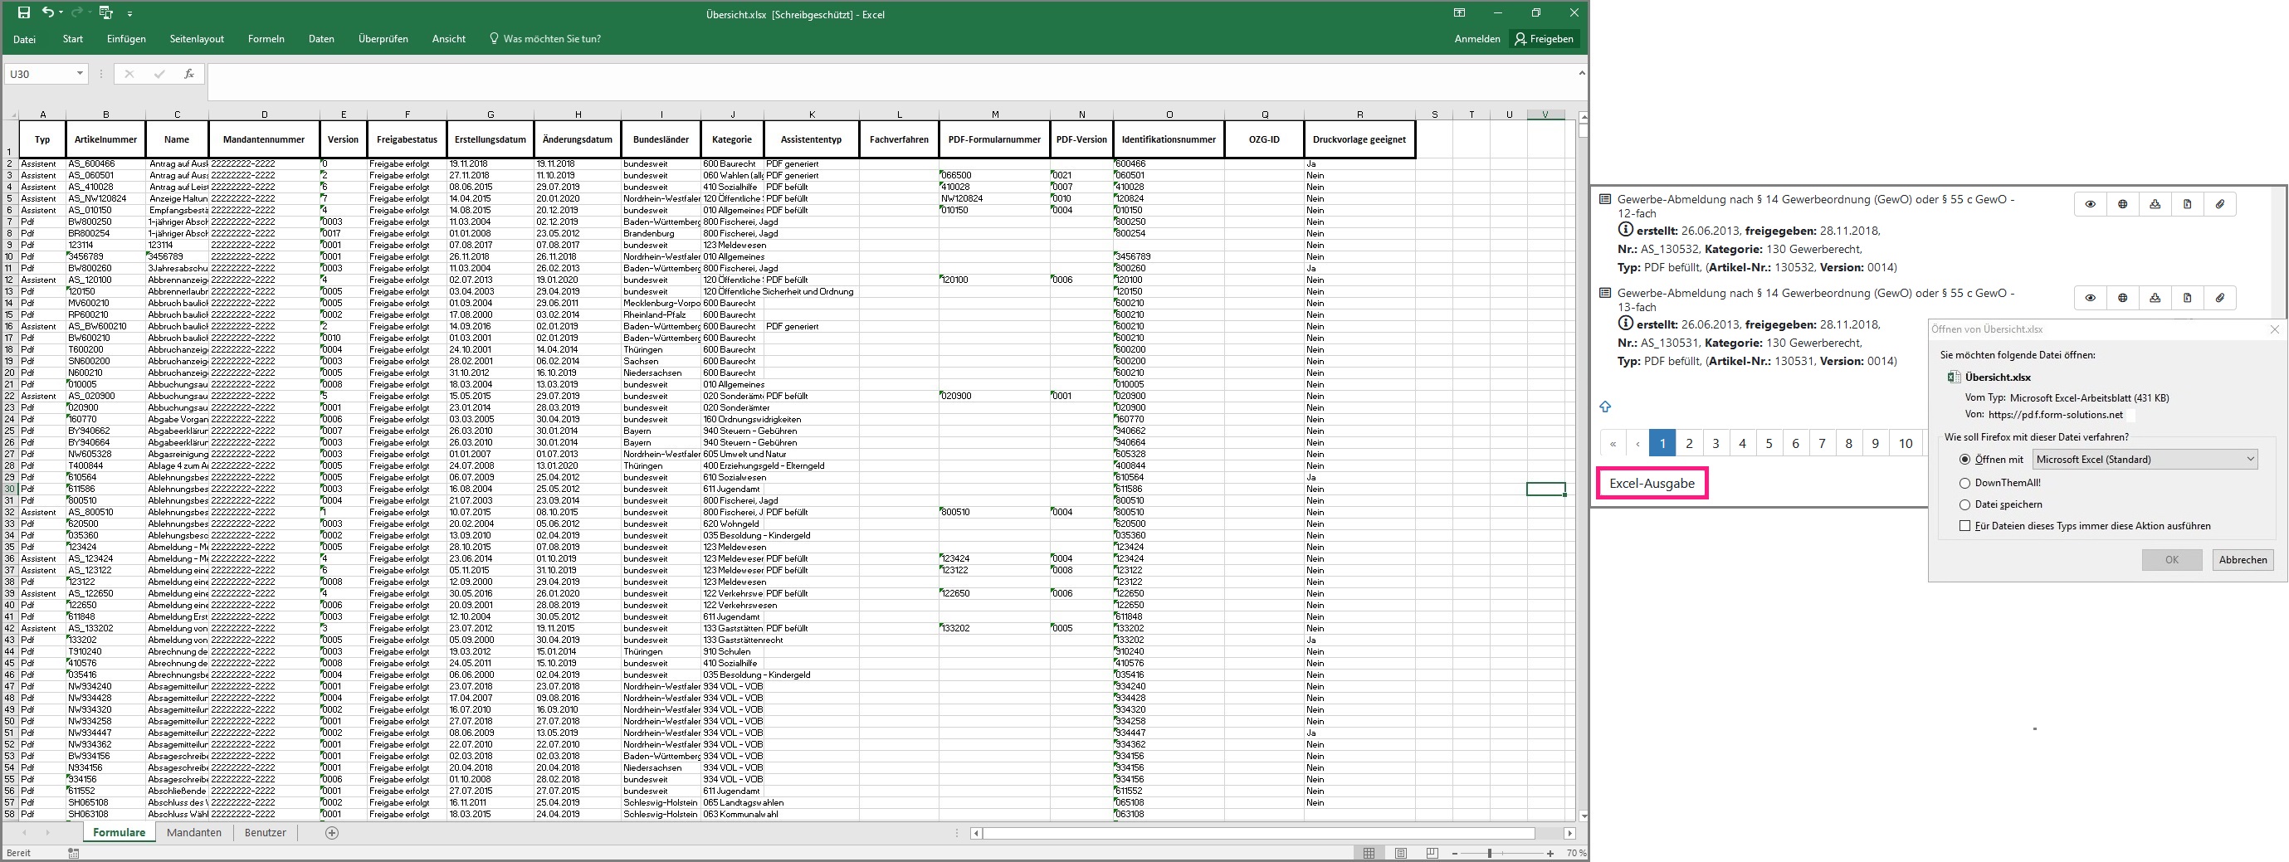Open the Microsoft Excel (Standard) application dropdown
Viewport: 2289px width, 862px height.
tap(2144, 460)
